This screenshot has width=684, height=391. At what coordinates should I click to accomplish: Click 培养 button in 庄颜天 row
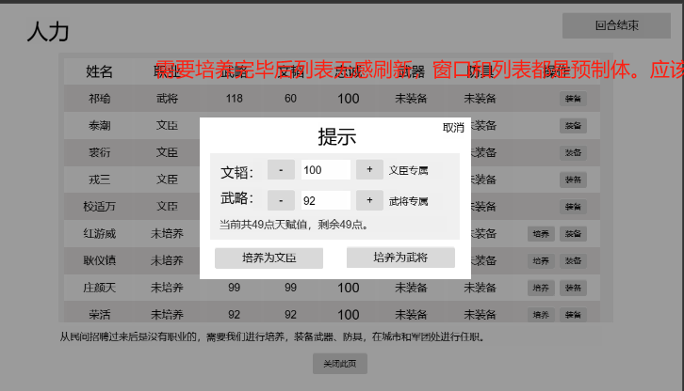pyautogui.click(x=541, y=288)
